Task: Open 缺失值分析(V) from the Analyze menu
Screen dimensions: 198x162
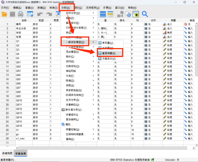Action: [74, 110]
